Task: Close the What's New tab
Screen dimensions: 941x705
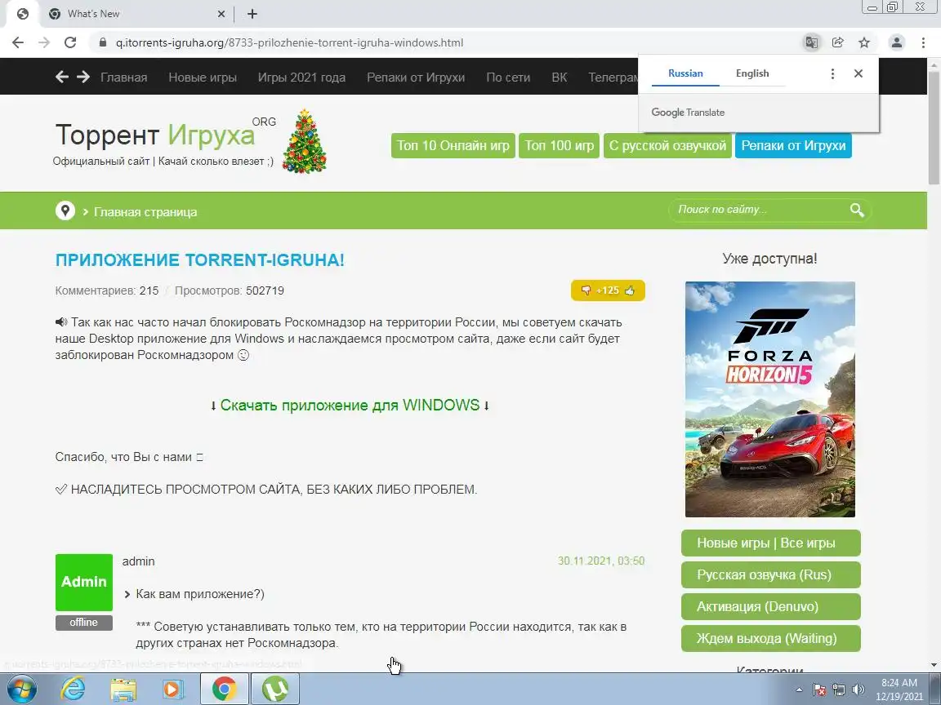Action: (221, 14)
